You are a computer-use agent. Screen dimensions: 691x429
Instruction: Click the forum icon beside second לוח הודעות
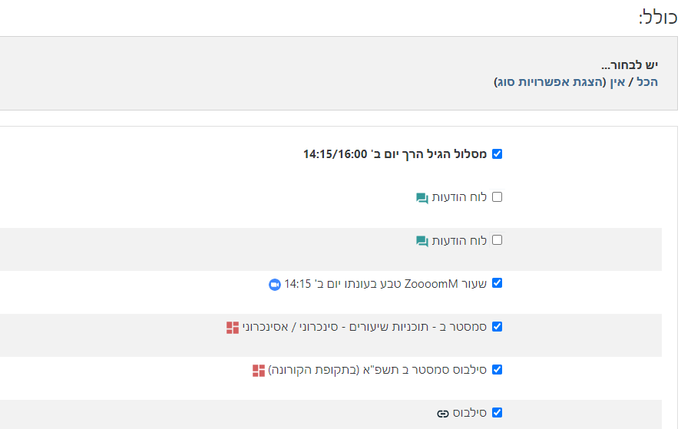422,241
